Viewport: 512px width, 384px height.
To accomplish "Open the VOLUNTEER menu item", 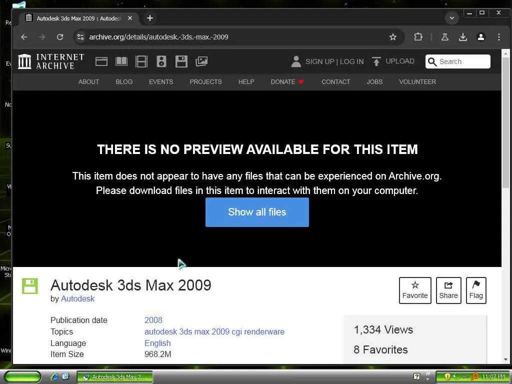I will click(x=417, y=82).
